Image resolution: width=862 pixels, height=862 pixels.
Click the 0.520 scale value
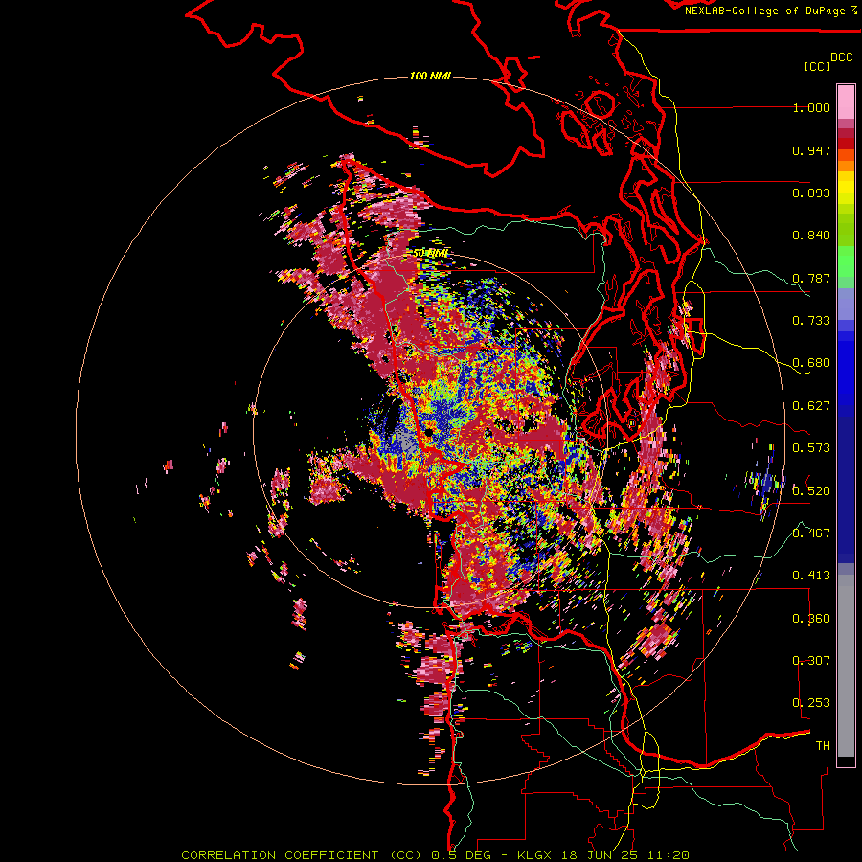[x=811, y=490]
